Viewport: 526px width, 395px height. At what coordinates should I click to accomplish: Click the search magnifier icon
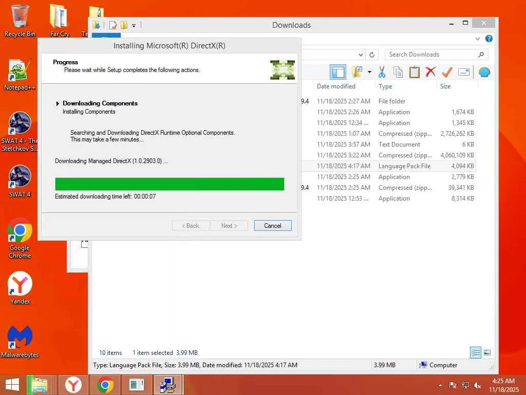[x=481, y=55]
